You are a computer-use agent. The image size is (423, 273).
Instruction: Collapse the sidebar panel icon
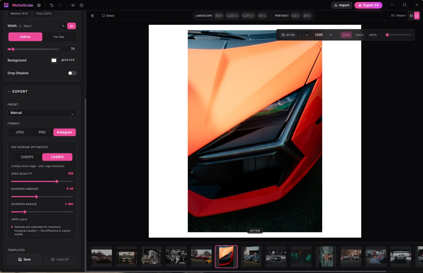[39, 5]
